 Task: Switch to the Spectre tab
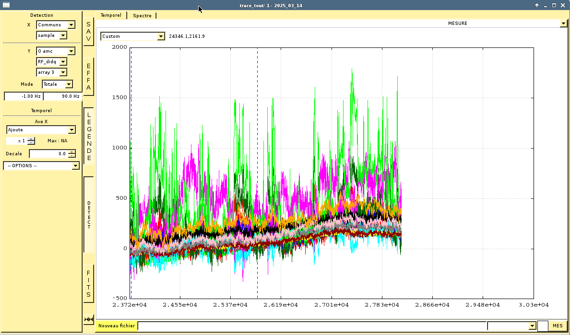click(x=142, y=15)
